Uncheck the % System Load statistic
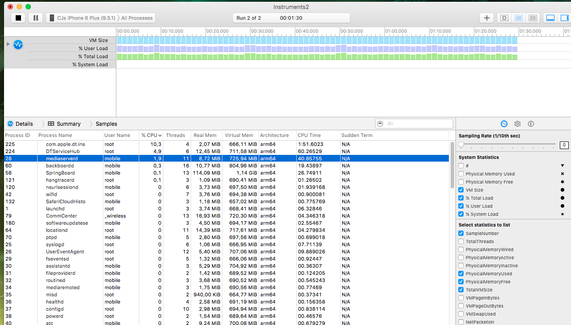The height and width of the screenshot is (325, 571). click(461, 214)
